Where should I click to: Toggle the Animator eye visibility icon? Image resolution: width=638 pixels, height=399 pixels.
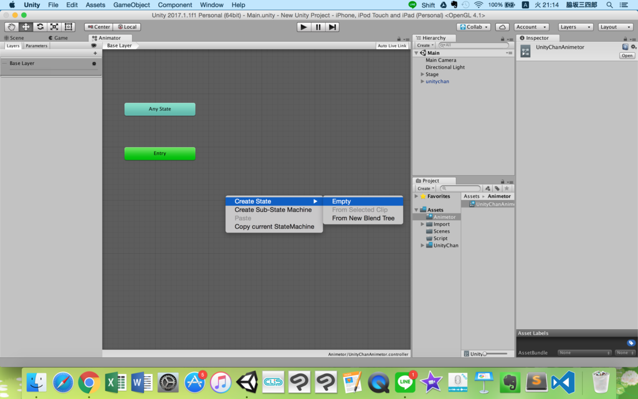(94, 46)
